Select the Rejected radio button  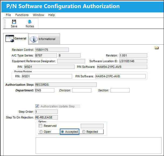point(84,132)
